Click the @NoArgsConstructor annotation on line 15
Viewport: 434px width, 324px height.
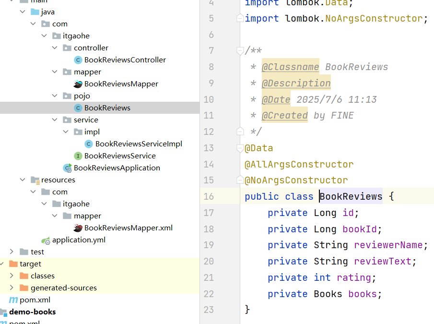tap(296, 180)
